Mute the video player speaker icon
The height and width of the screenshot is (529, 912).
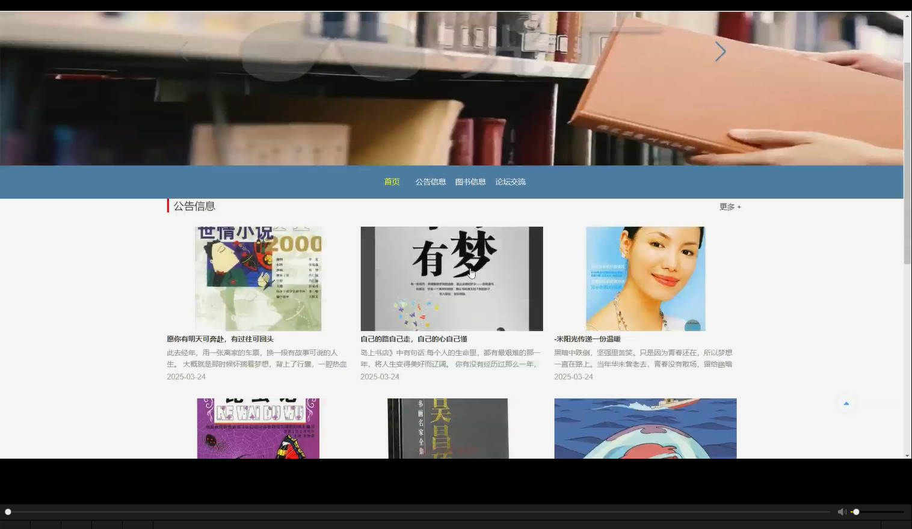842,512
